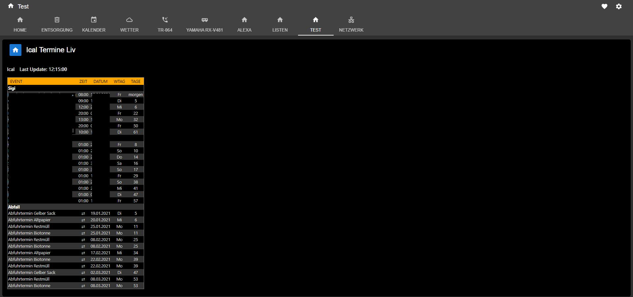Open the settings gear icon

coord(619,6)
